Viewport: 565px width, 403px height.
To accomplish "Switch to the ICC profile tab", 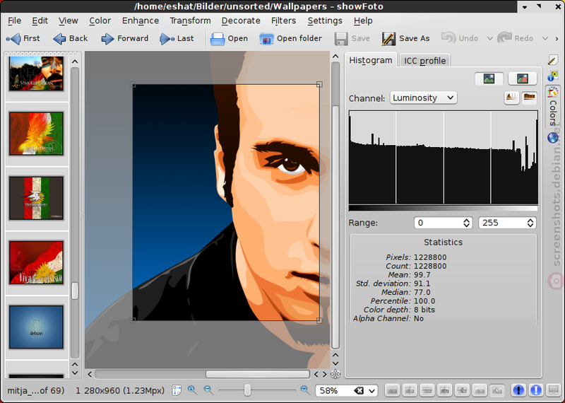I will click(424, 61).
